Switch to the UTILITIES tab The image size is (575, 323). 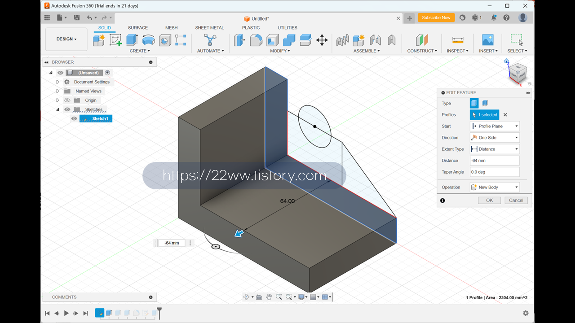click(287, 28)
